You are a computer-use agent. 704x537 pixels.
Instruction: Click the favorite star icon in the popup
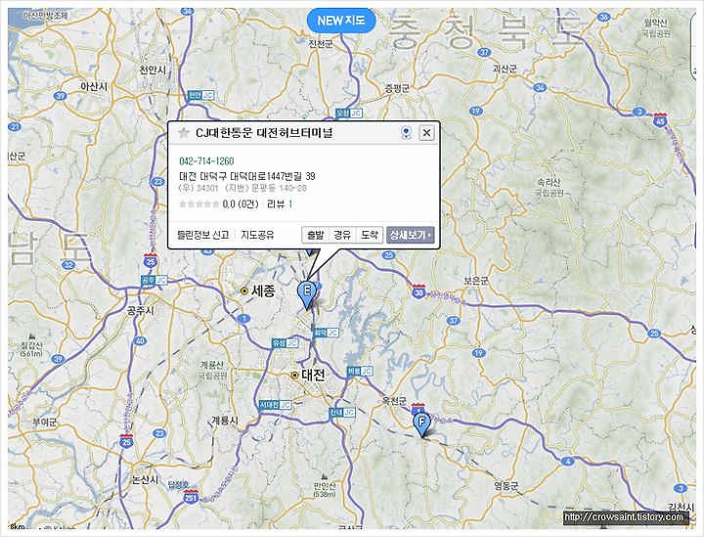(x=183, y=133)
